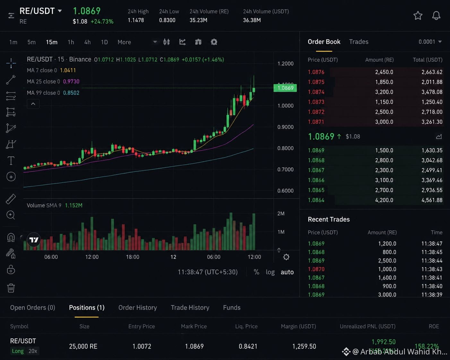Click the liquidation price 0.8421
This screenshot has width=450, height=360.
pyautogui.click(x=248, y=346)
